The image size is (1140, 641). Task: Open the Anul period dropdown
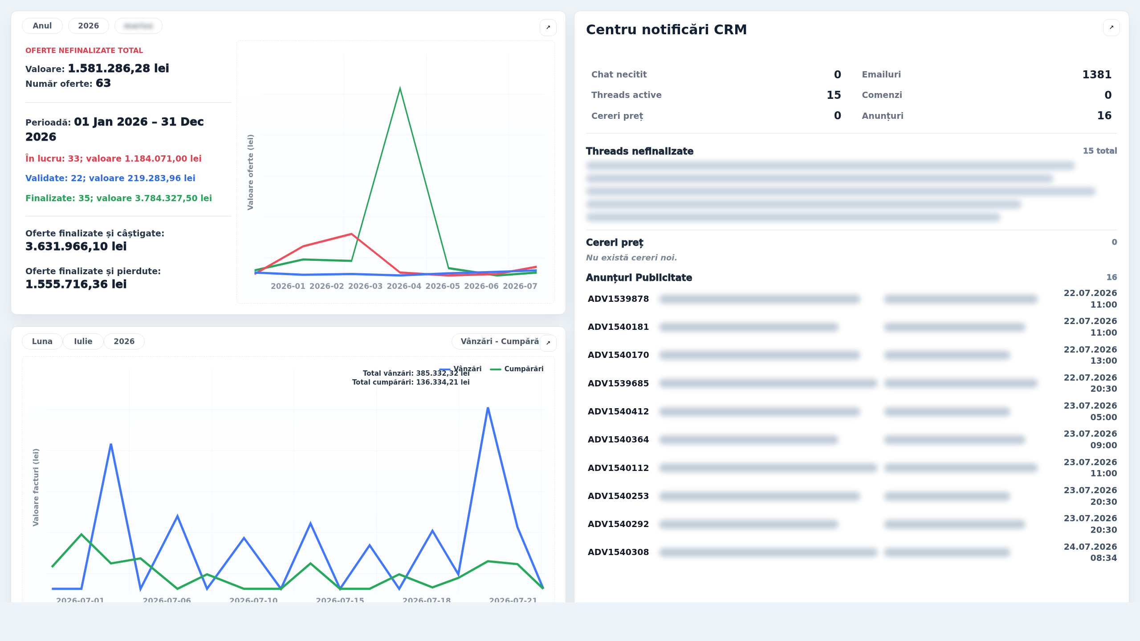(42, 26)
